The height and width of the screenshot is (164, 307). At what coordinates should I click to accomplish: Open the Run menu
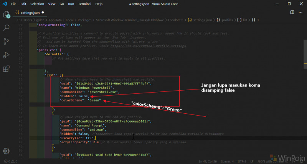coord(71,4)
